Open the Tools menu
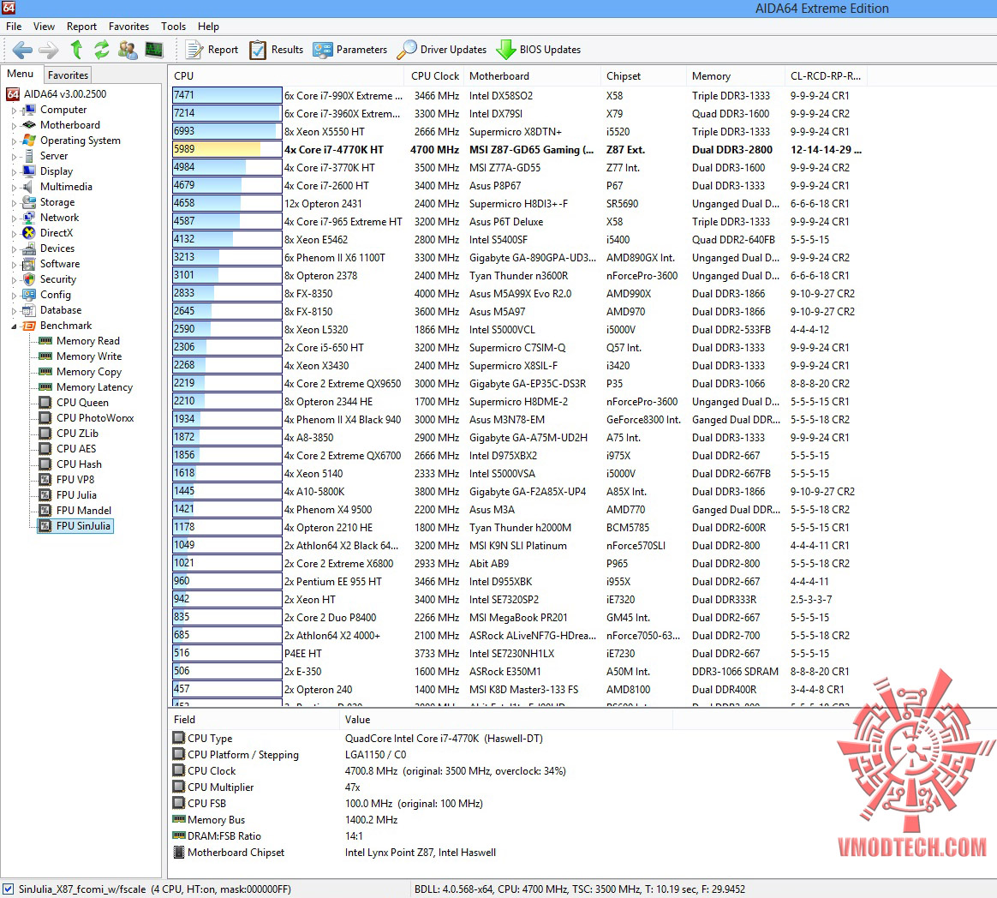 point(174,26)
